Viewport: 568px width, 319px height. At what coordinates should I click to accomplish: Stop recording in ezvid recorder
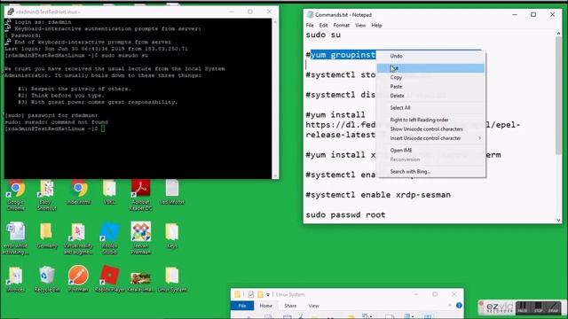[539, 307]
